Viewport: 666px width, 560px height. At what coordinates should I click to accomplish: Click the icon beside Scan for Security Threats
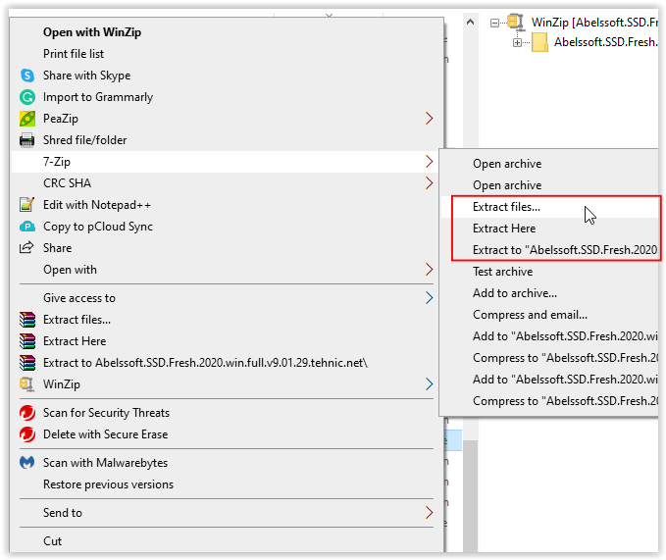(27, 413)
